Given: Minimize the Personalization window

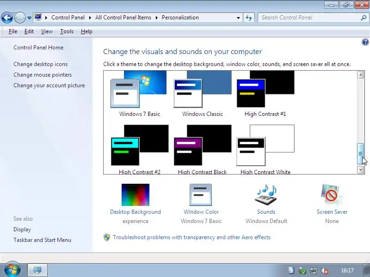Looking at the screenshot, I should click(331, 5).
